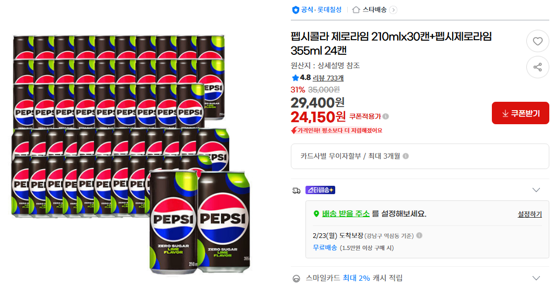Click the blue star rating icon
This screenshot has width=554, height=286.
click(295, 78)
